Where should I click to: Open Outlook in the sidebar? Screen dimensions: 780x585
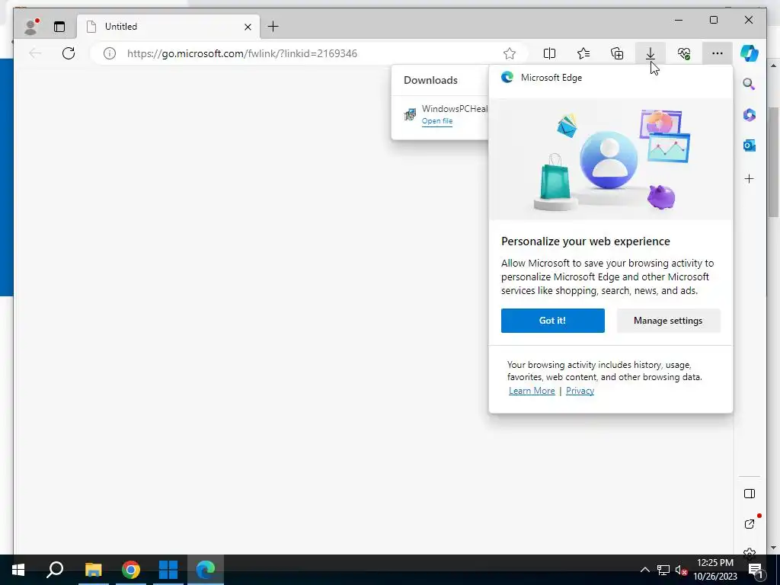coord(750,145)
